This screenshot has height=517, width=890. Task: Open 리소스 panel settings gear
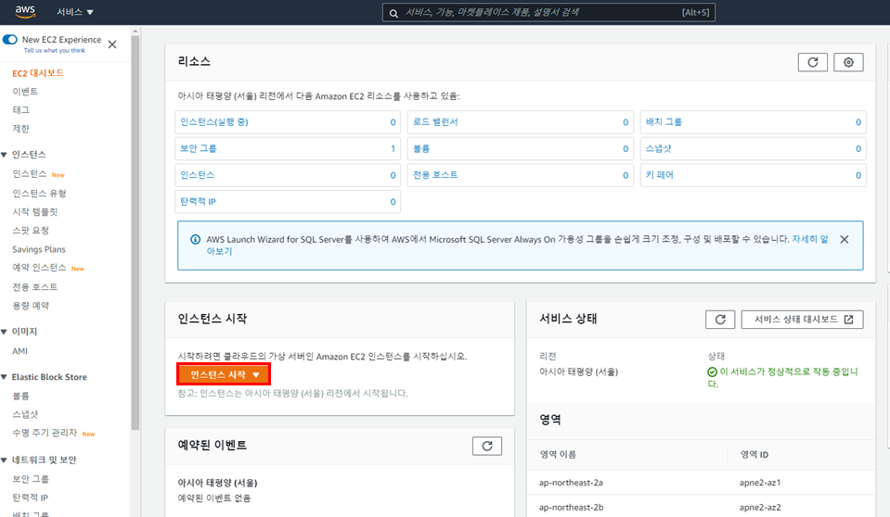[x=848, y=62]
